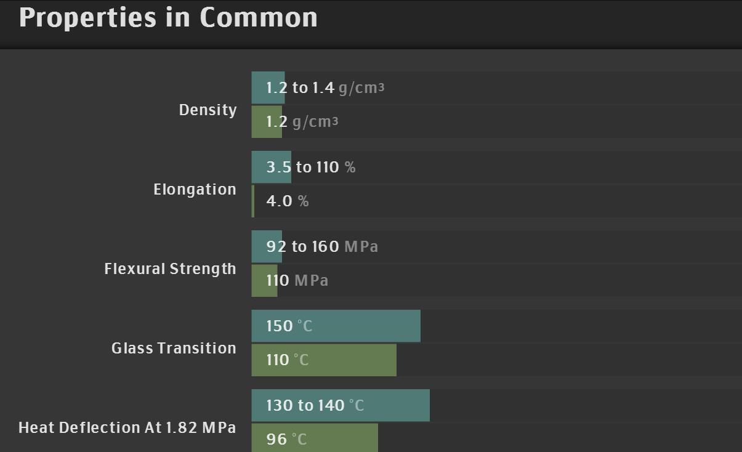
Task: Click empty track right of 110 °C bar
Action: [567, 360]
